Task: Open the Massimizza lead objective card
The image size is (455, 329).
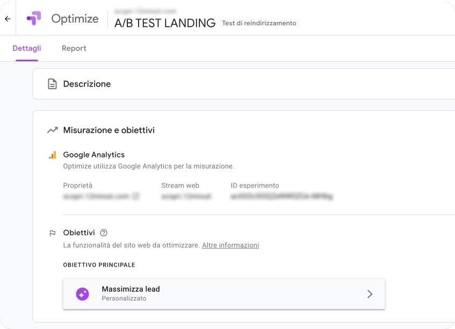Action: (x=224, y=294)
